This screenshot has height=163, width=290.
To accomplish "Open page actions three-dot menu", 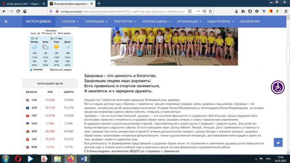I will click(198, 11).
